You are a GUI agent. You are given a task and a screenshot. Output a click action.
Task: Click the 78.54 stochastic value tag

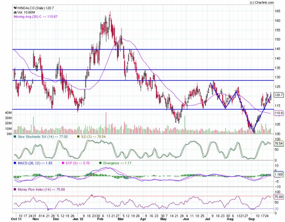279,143
